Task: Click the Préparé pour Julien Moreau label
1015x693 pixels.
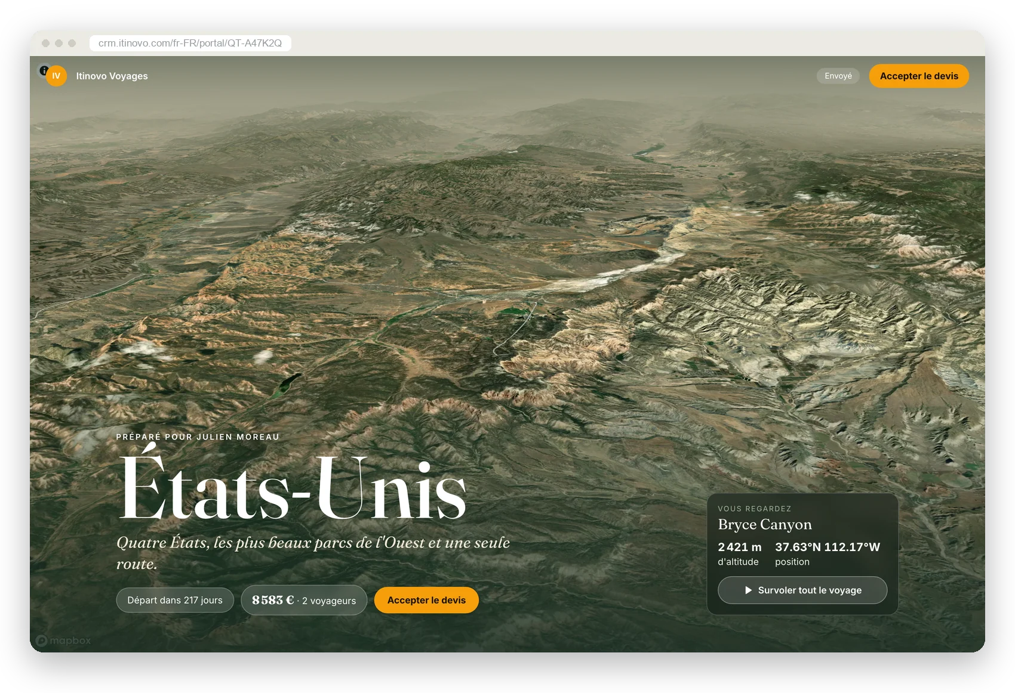Action: tap(198, 437)
